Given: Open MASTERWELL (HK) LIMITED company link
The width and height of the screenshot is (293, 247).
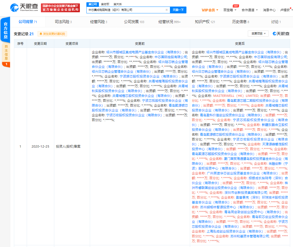Looking at the screenshot, I should [236, 96].
